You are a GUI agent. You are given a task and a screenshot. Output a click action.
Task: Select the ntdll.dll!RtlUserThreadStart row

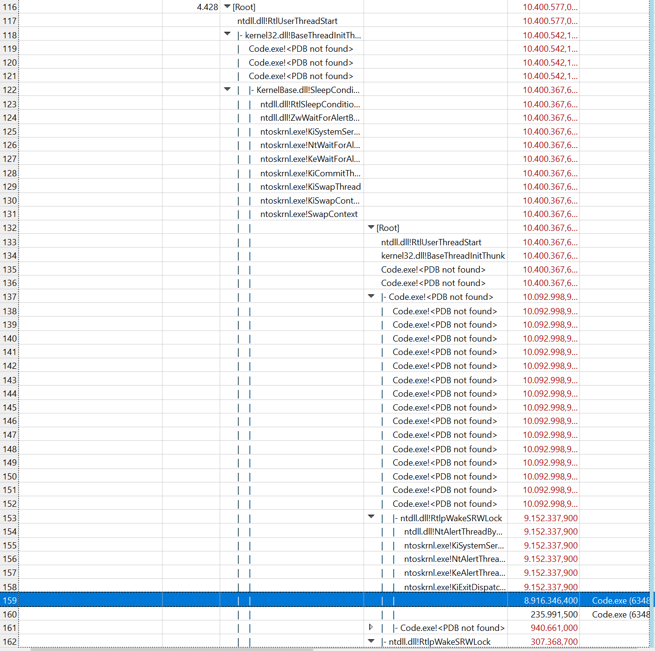pos(288,21)
